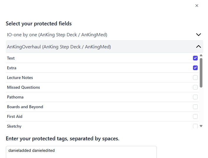
Task: Click the Lecture Notes row label
Action: click(x=20, y=78)
